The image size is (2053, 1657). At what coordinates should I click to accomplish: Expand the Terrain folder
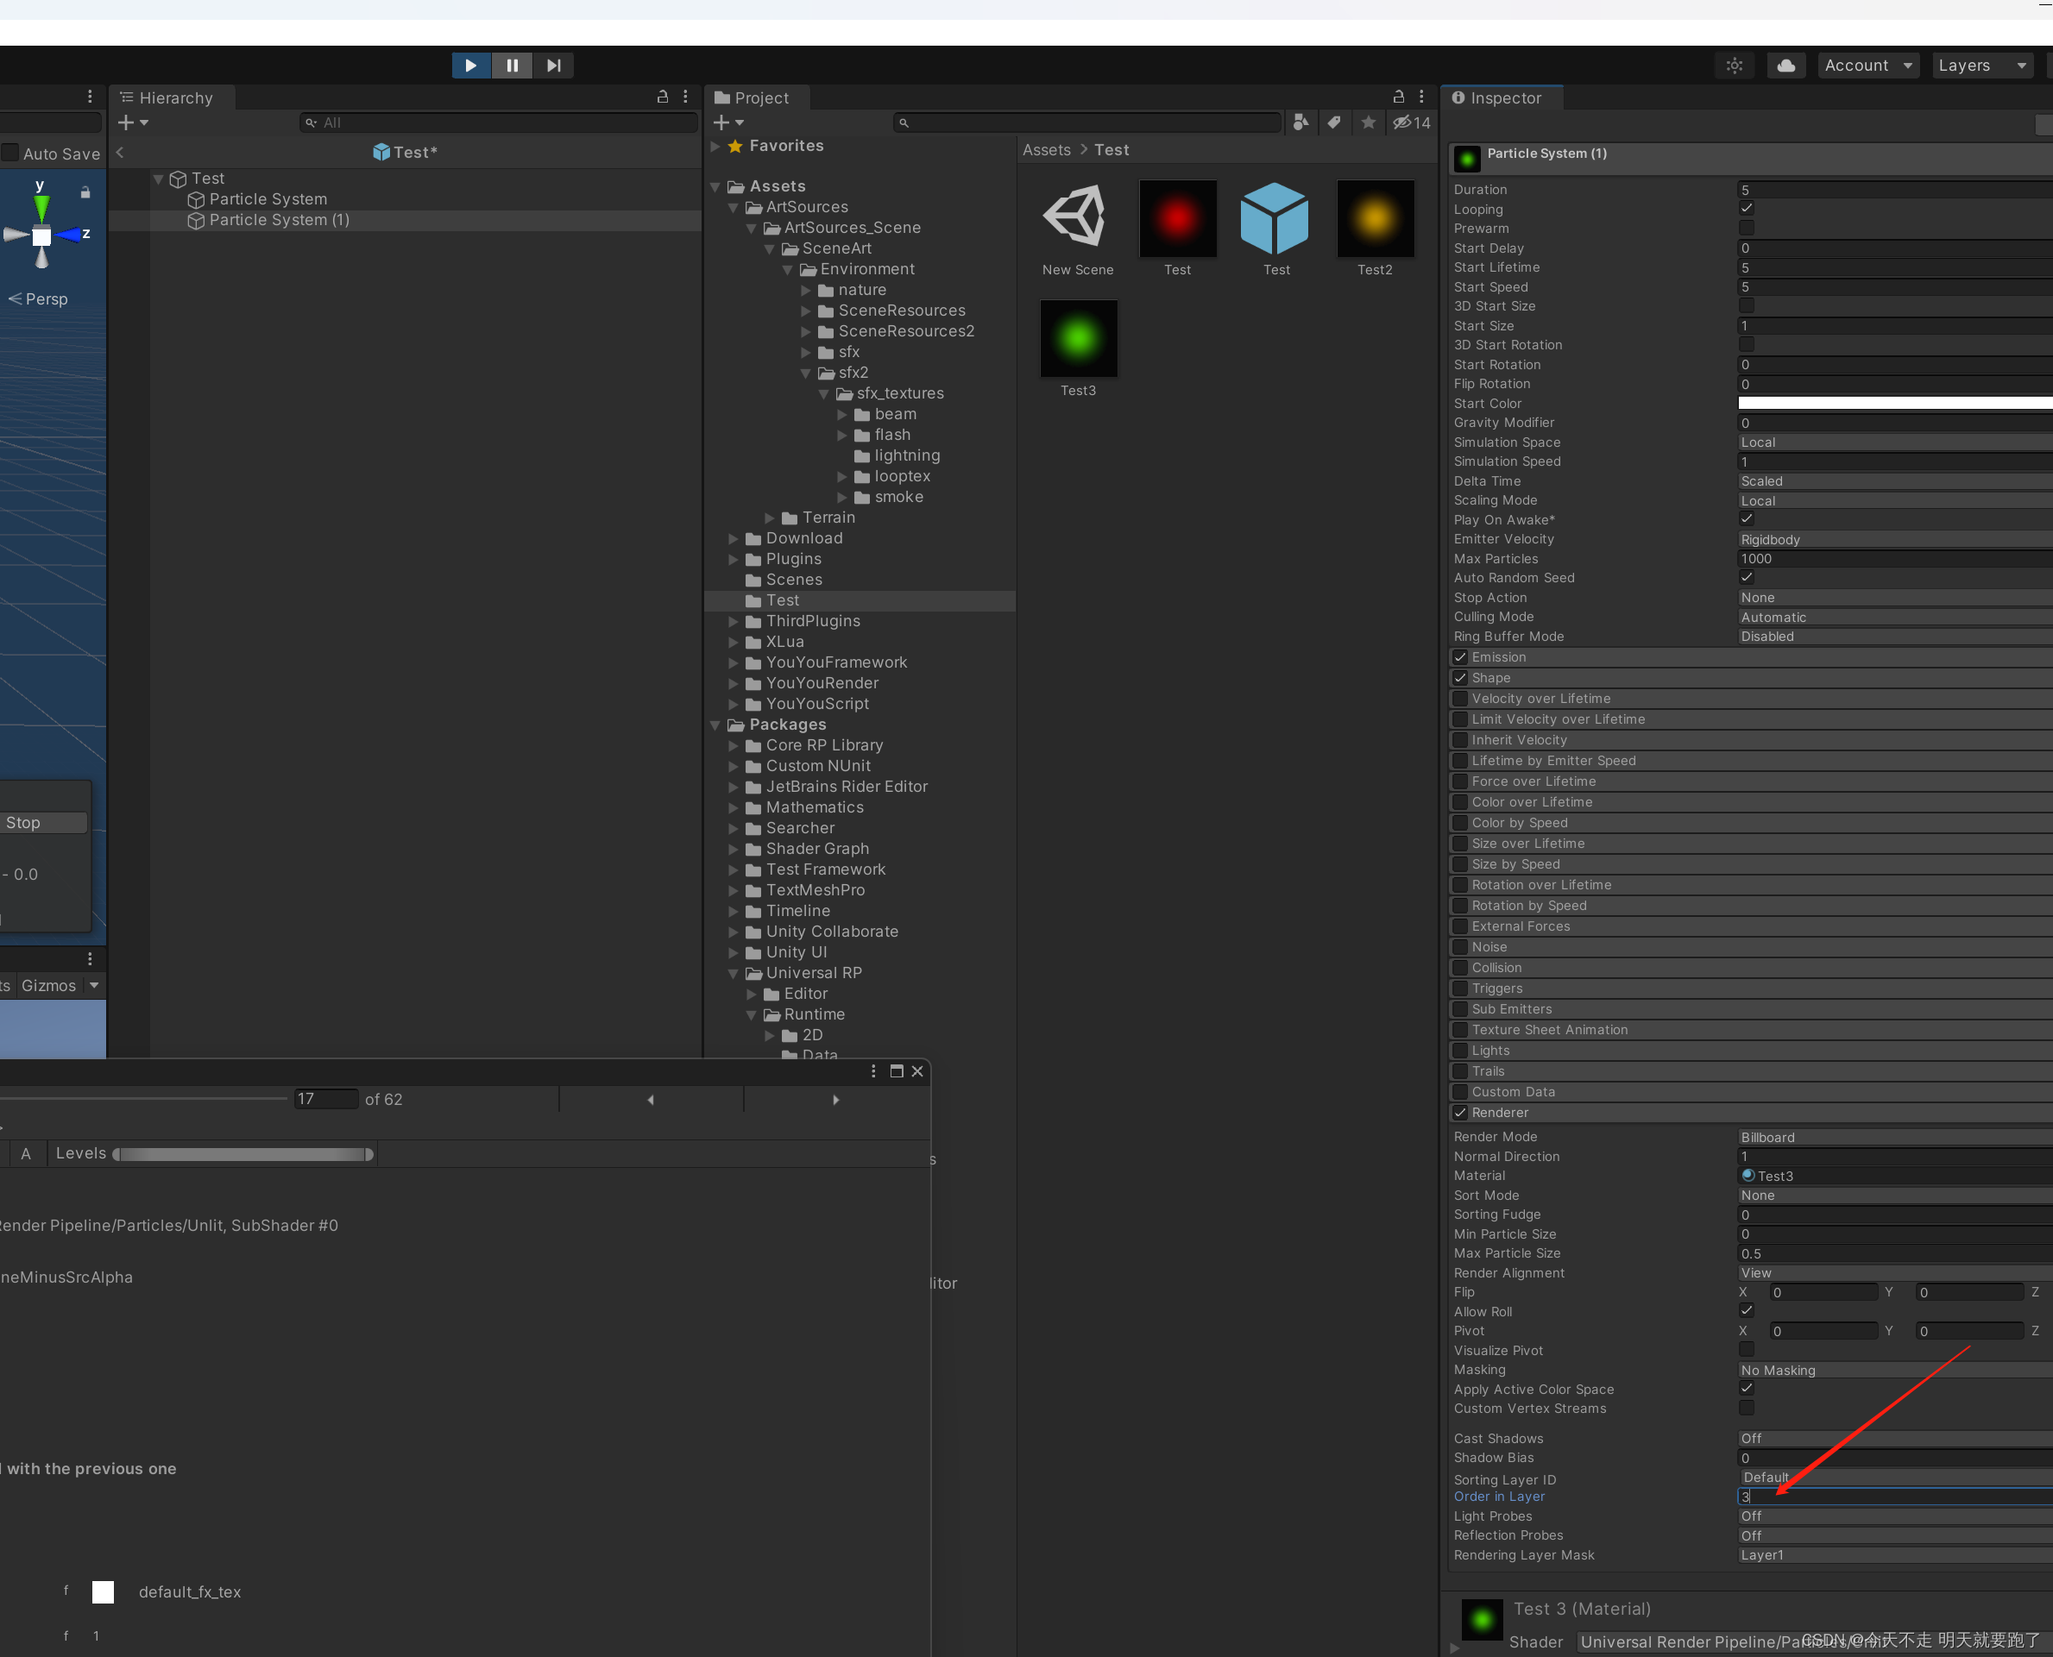coord(770,518)
